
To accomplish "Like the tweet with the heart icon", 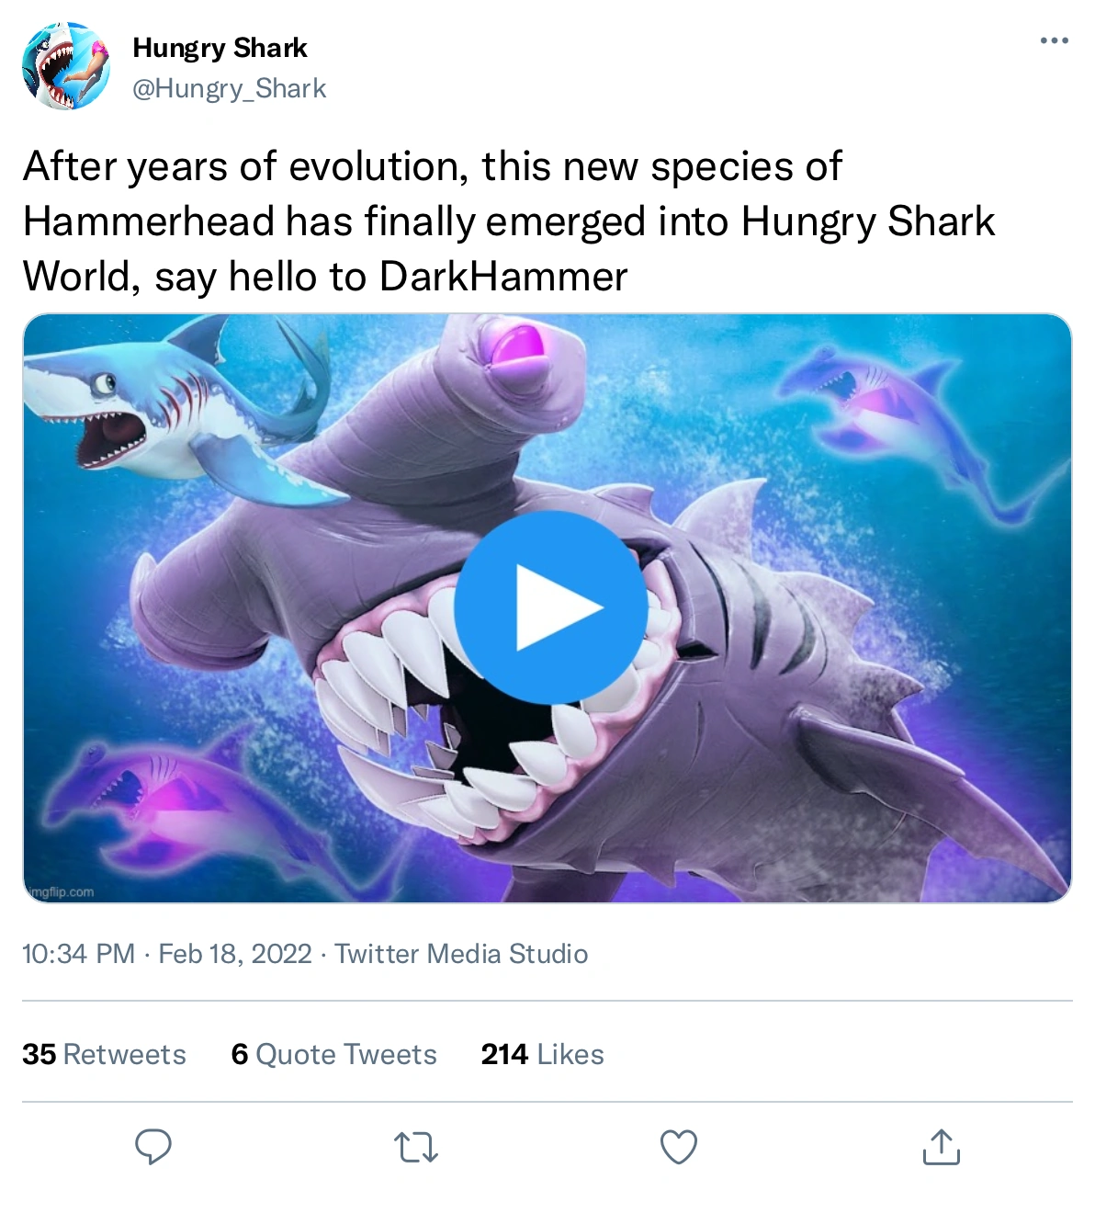I will pyautogui.click(x=678, y=1147).
